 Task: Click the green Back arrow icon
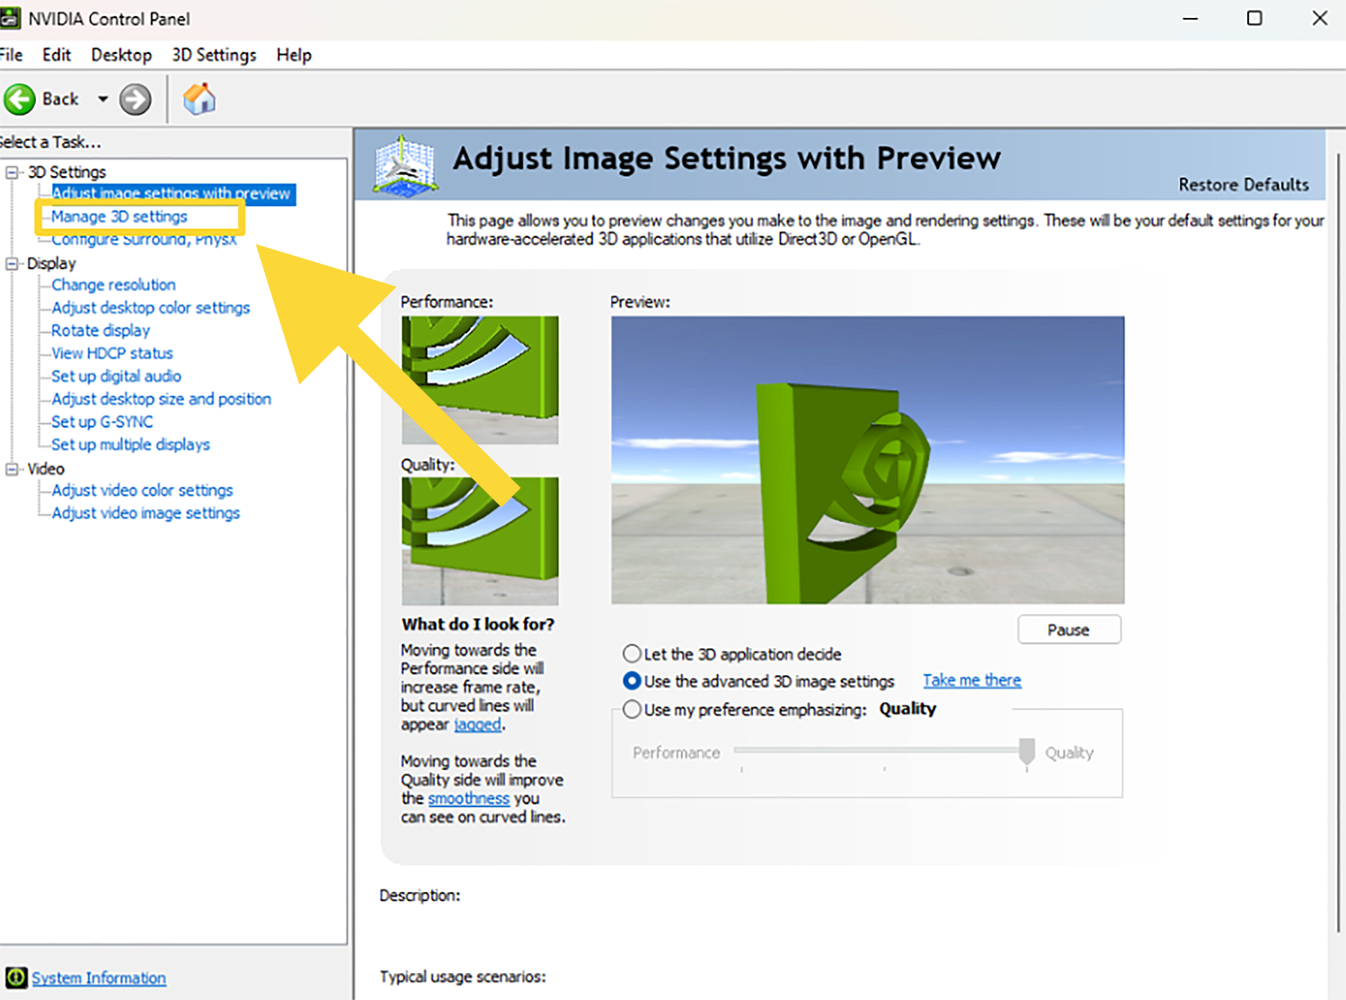(x=20, y=100)
